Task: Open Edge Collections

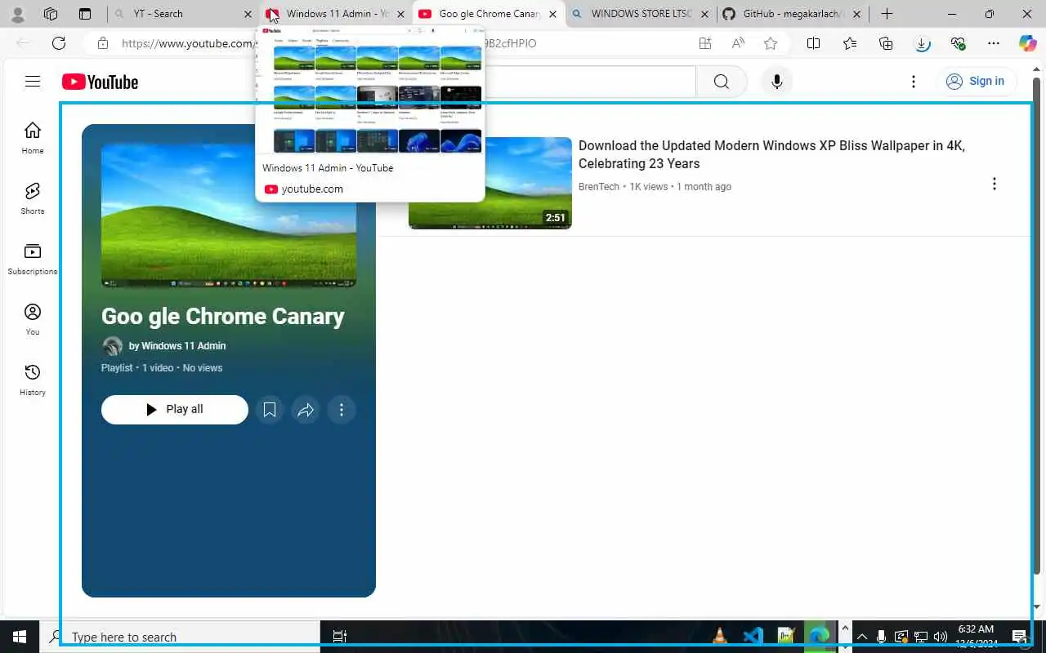Action: [x=886, y=43]
